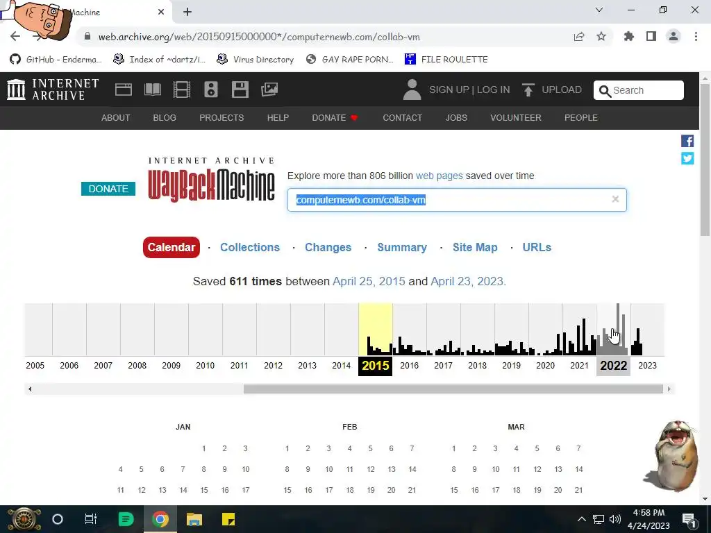Open the Texts book icon

(152, 90)
